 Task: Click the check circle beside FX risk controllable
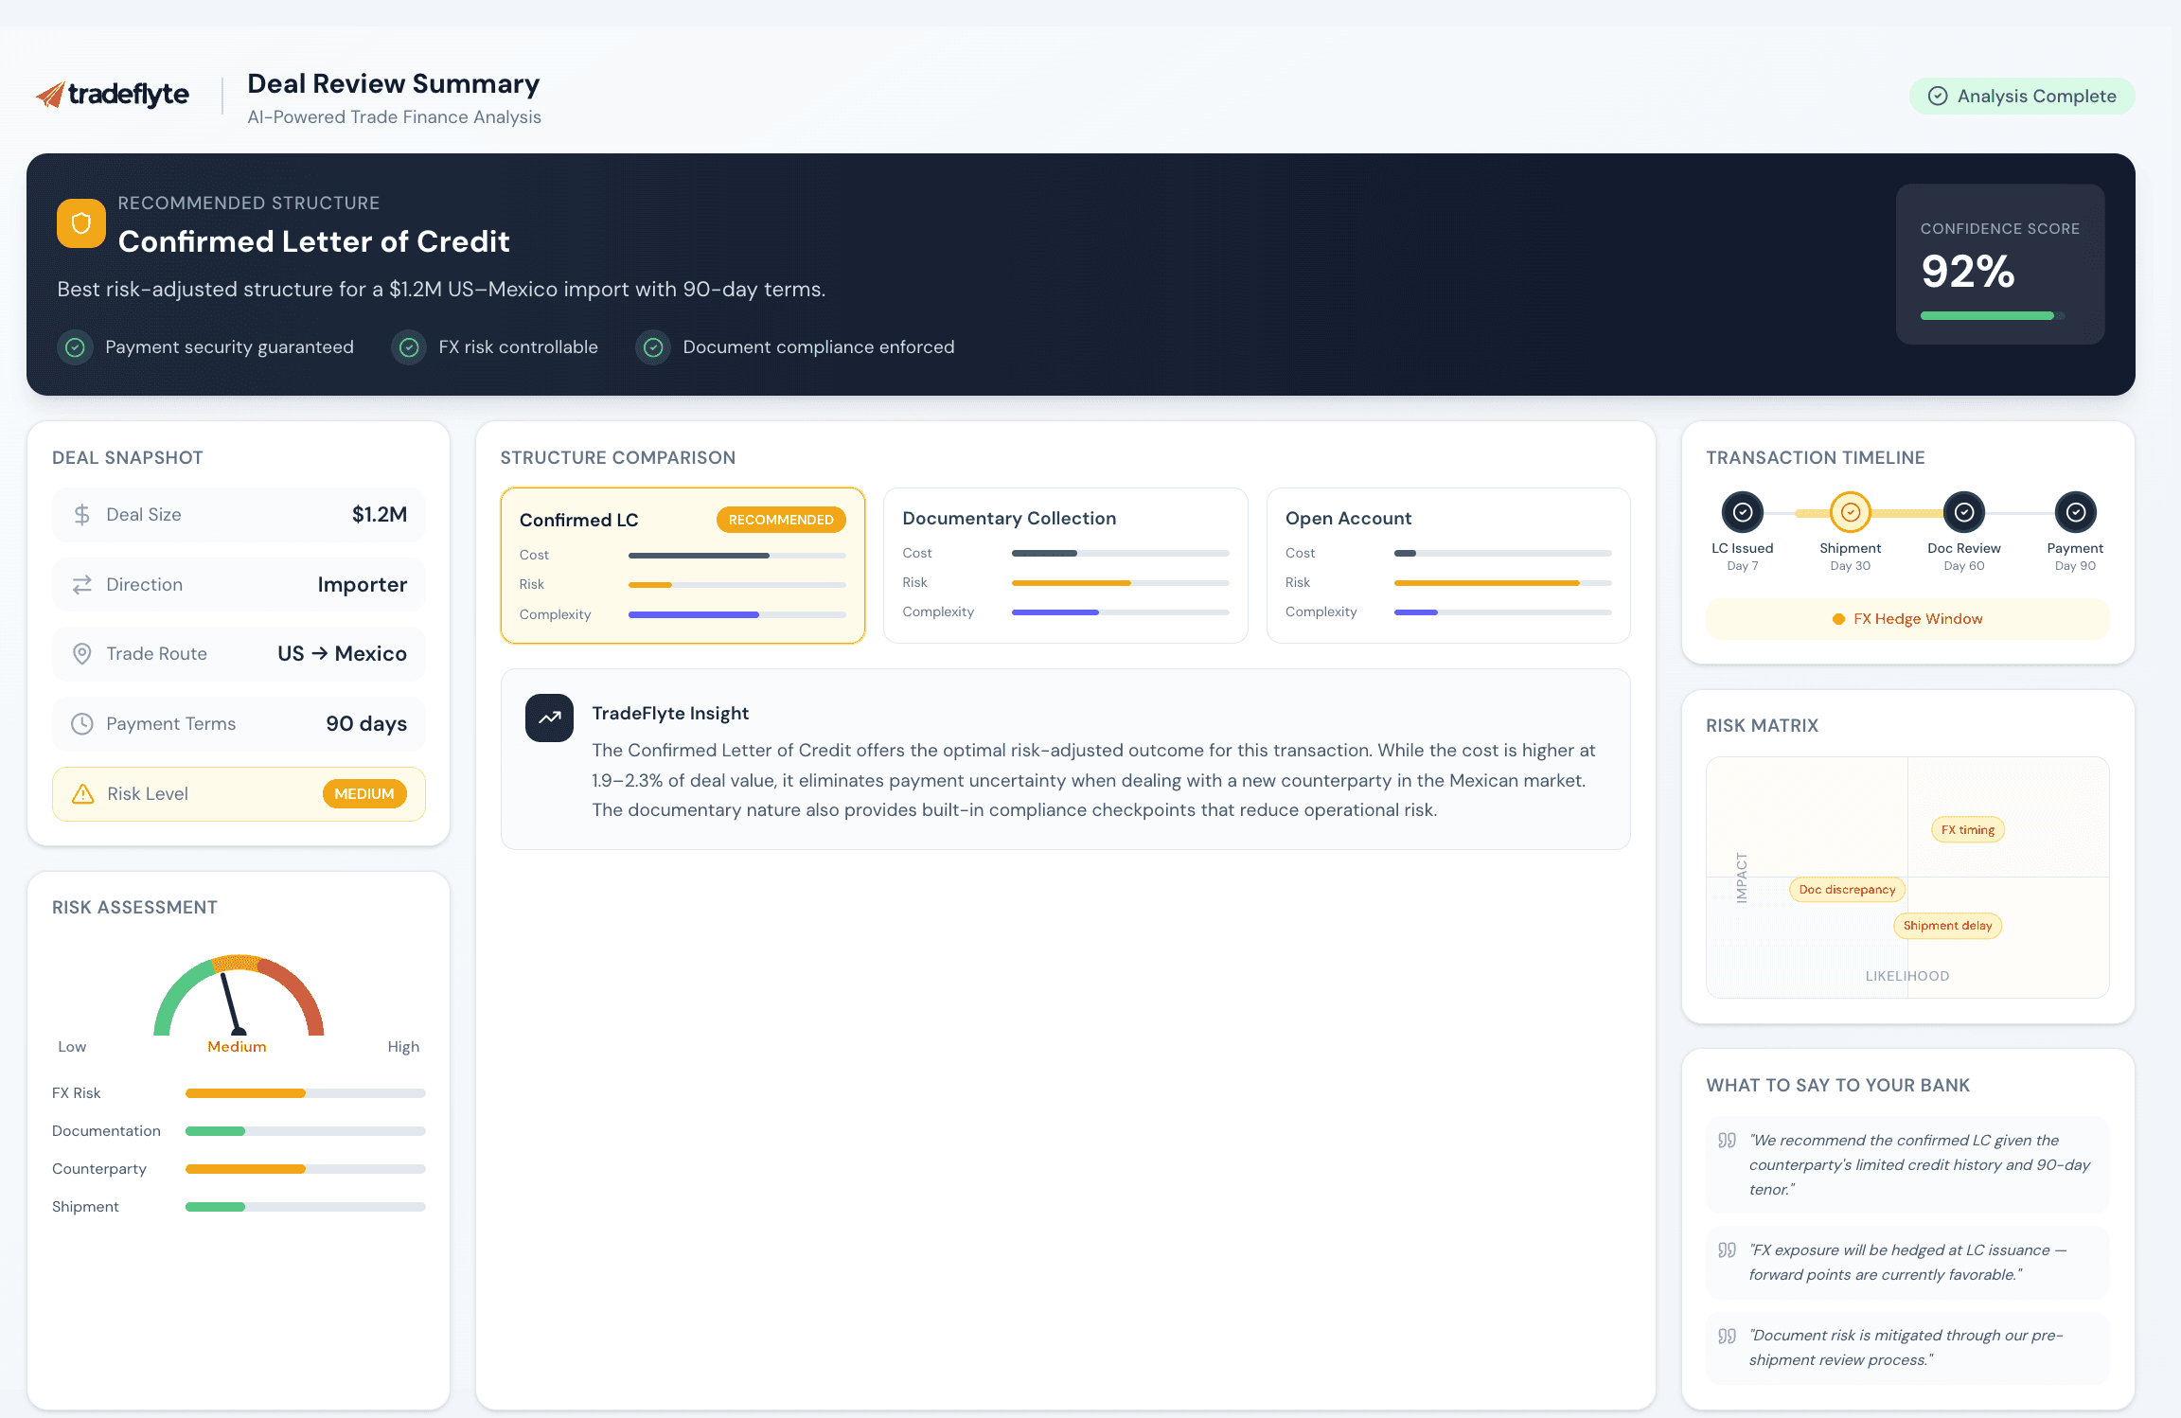point(409,347)
